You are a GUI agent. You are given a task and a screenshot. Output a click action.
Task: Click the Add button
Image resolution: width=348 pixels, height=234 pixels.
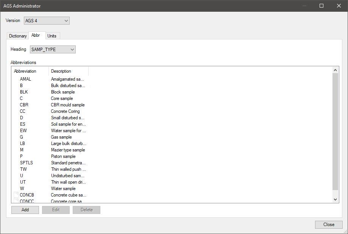click(x=25, y=209)
